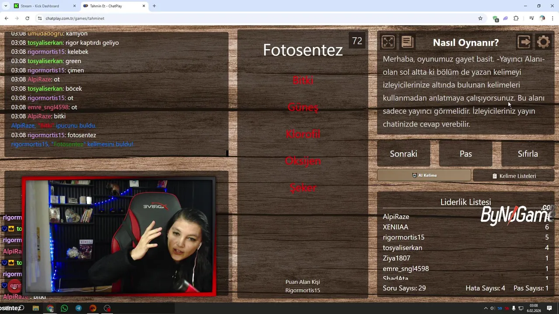Click AlpiRaze in the leaderboard

[396, 217]
